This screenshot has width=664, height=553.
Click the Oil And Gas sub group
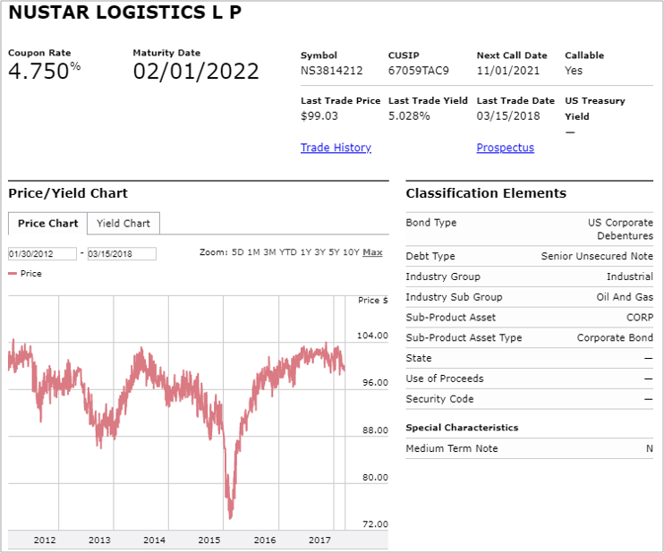tap(625, 297)
